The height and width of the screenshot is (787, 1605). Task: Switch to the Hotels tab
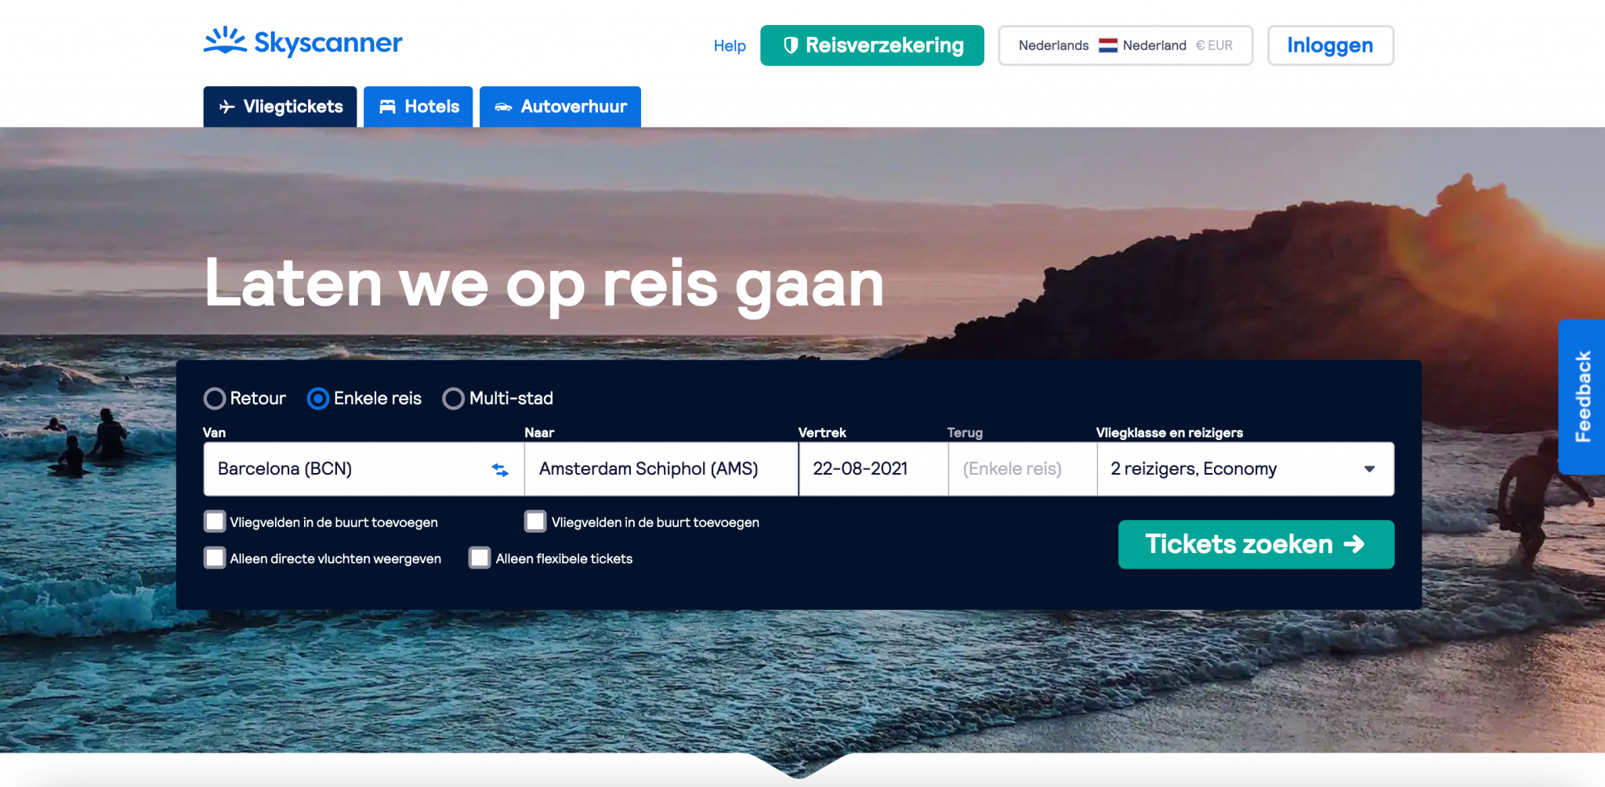pyautogui.click(x=418, y=106)
